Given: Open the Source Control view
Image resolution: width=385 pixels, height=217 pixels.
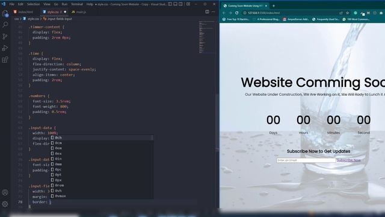Looking at the screenshot, I should (x=5, y=36).
